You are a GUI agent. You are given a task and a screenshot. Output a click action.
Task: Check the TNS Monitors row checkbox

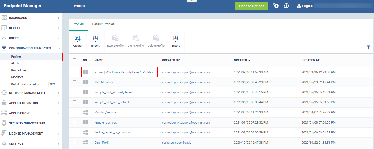[x=75, y=82]
